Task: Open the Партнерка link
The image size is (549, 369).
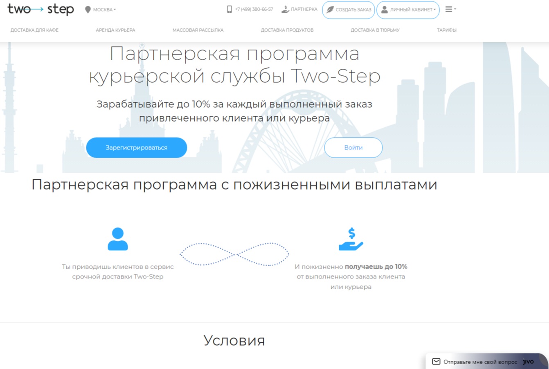Action: point(304,9)
